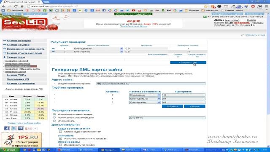The image size is (270, 152).
Task: Open 'Предложить идею' tab
Action: coord(227,14)
